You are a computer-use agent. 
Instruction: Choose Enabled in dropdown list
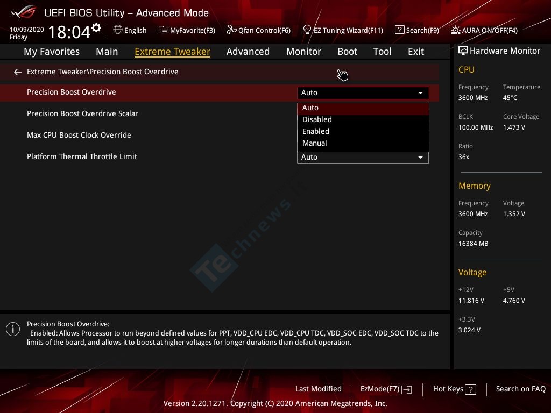363,131
